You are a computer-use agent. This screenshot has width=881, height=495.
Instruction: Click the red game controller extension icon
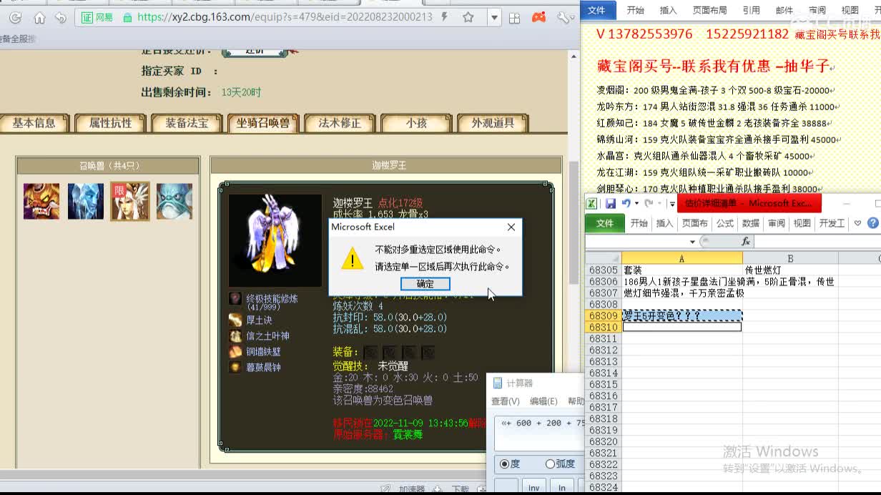[539, 17]
